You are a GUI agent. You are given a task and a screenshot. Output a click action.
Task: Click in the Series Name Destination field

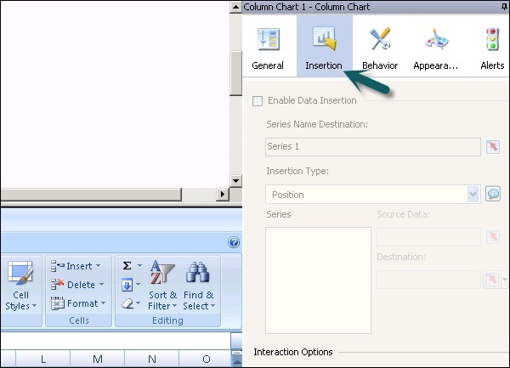[373, 147]
